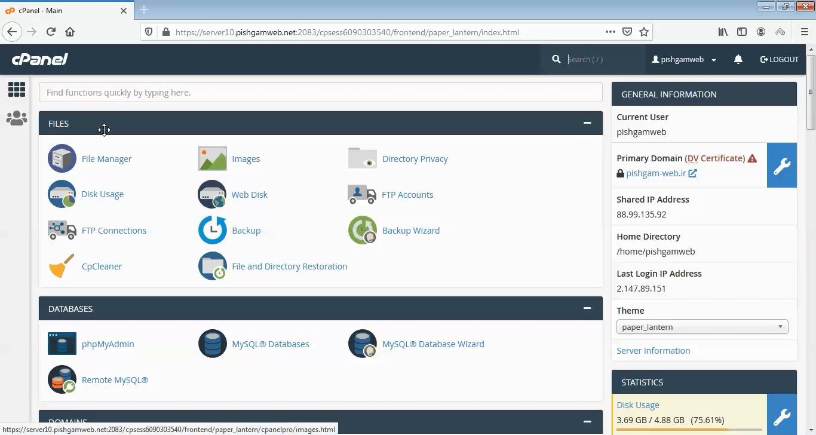Click the LOGOUT button
Viewport: 816px width, 435px height.
pos(779,59)
